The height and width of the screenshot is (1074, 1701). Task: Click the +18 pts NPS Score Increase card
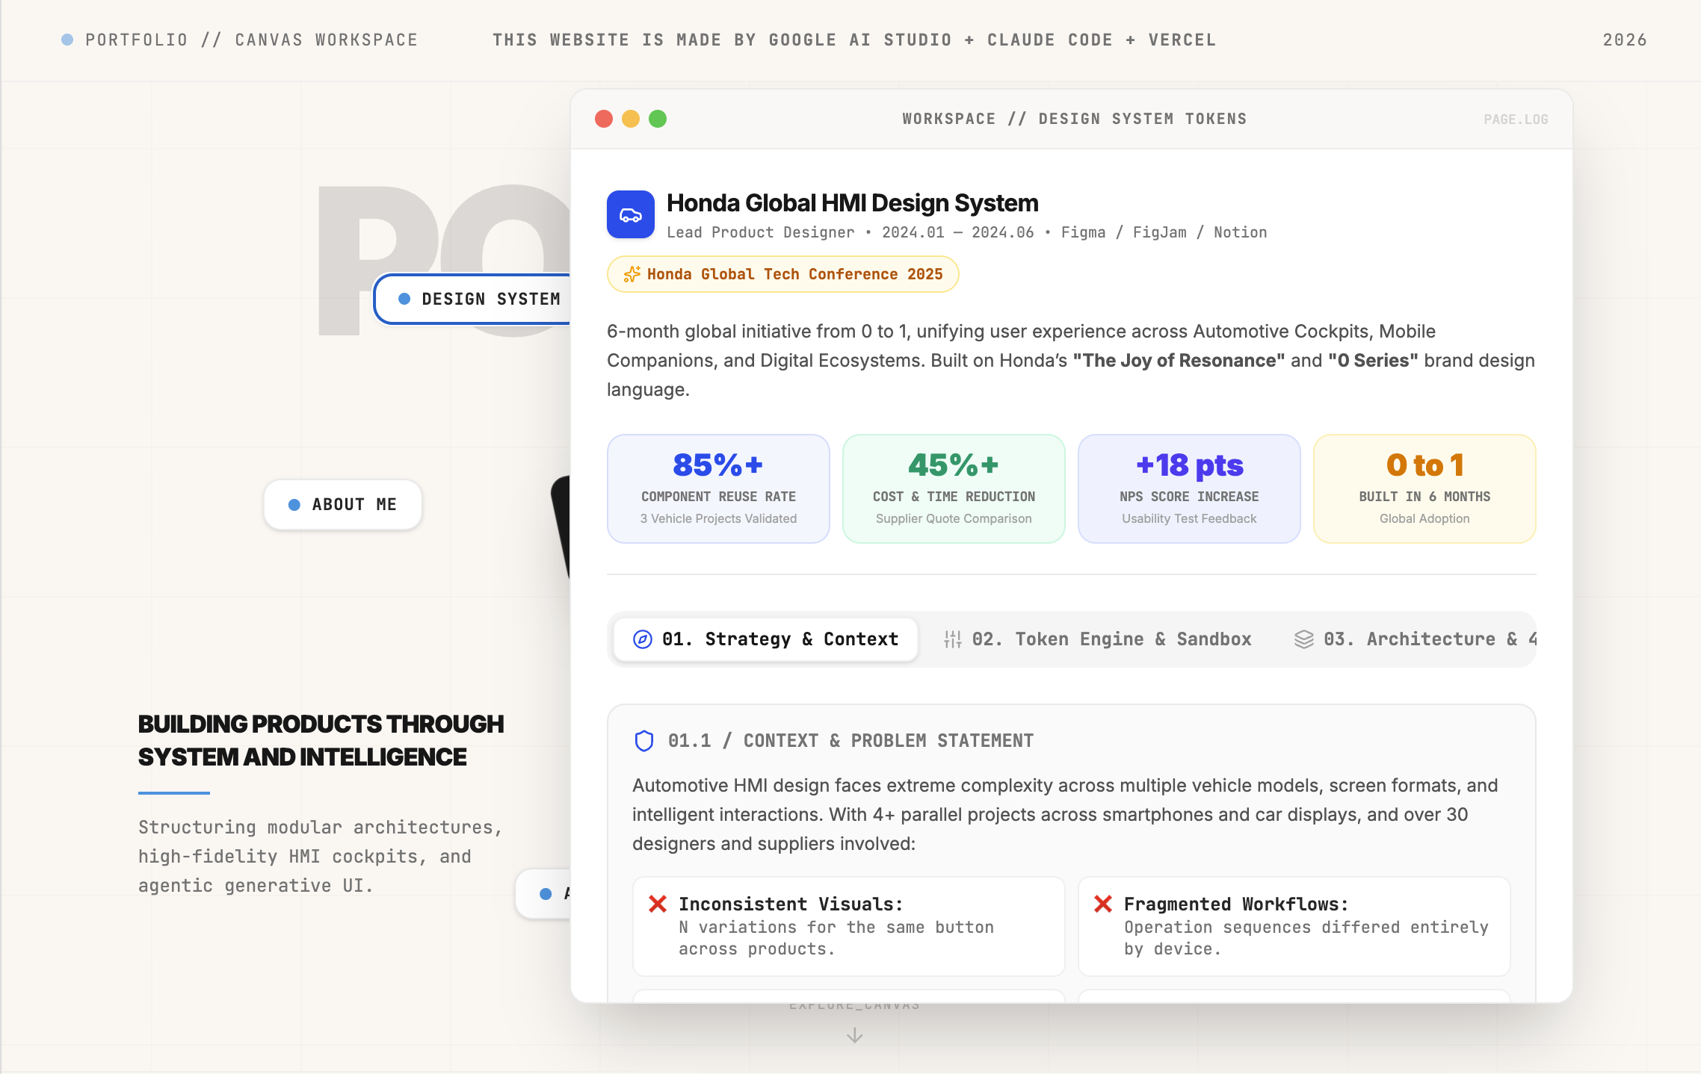pyautogui.click(x=1189, y=488)
